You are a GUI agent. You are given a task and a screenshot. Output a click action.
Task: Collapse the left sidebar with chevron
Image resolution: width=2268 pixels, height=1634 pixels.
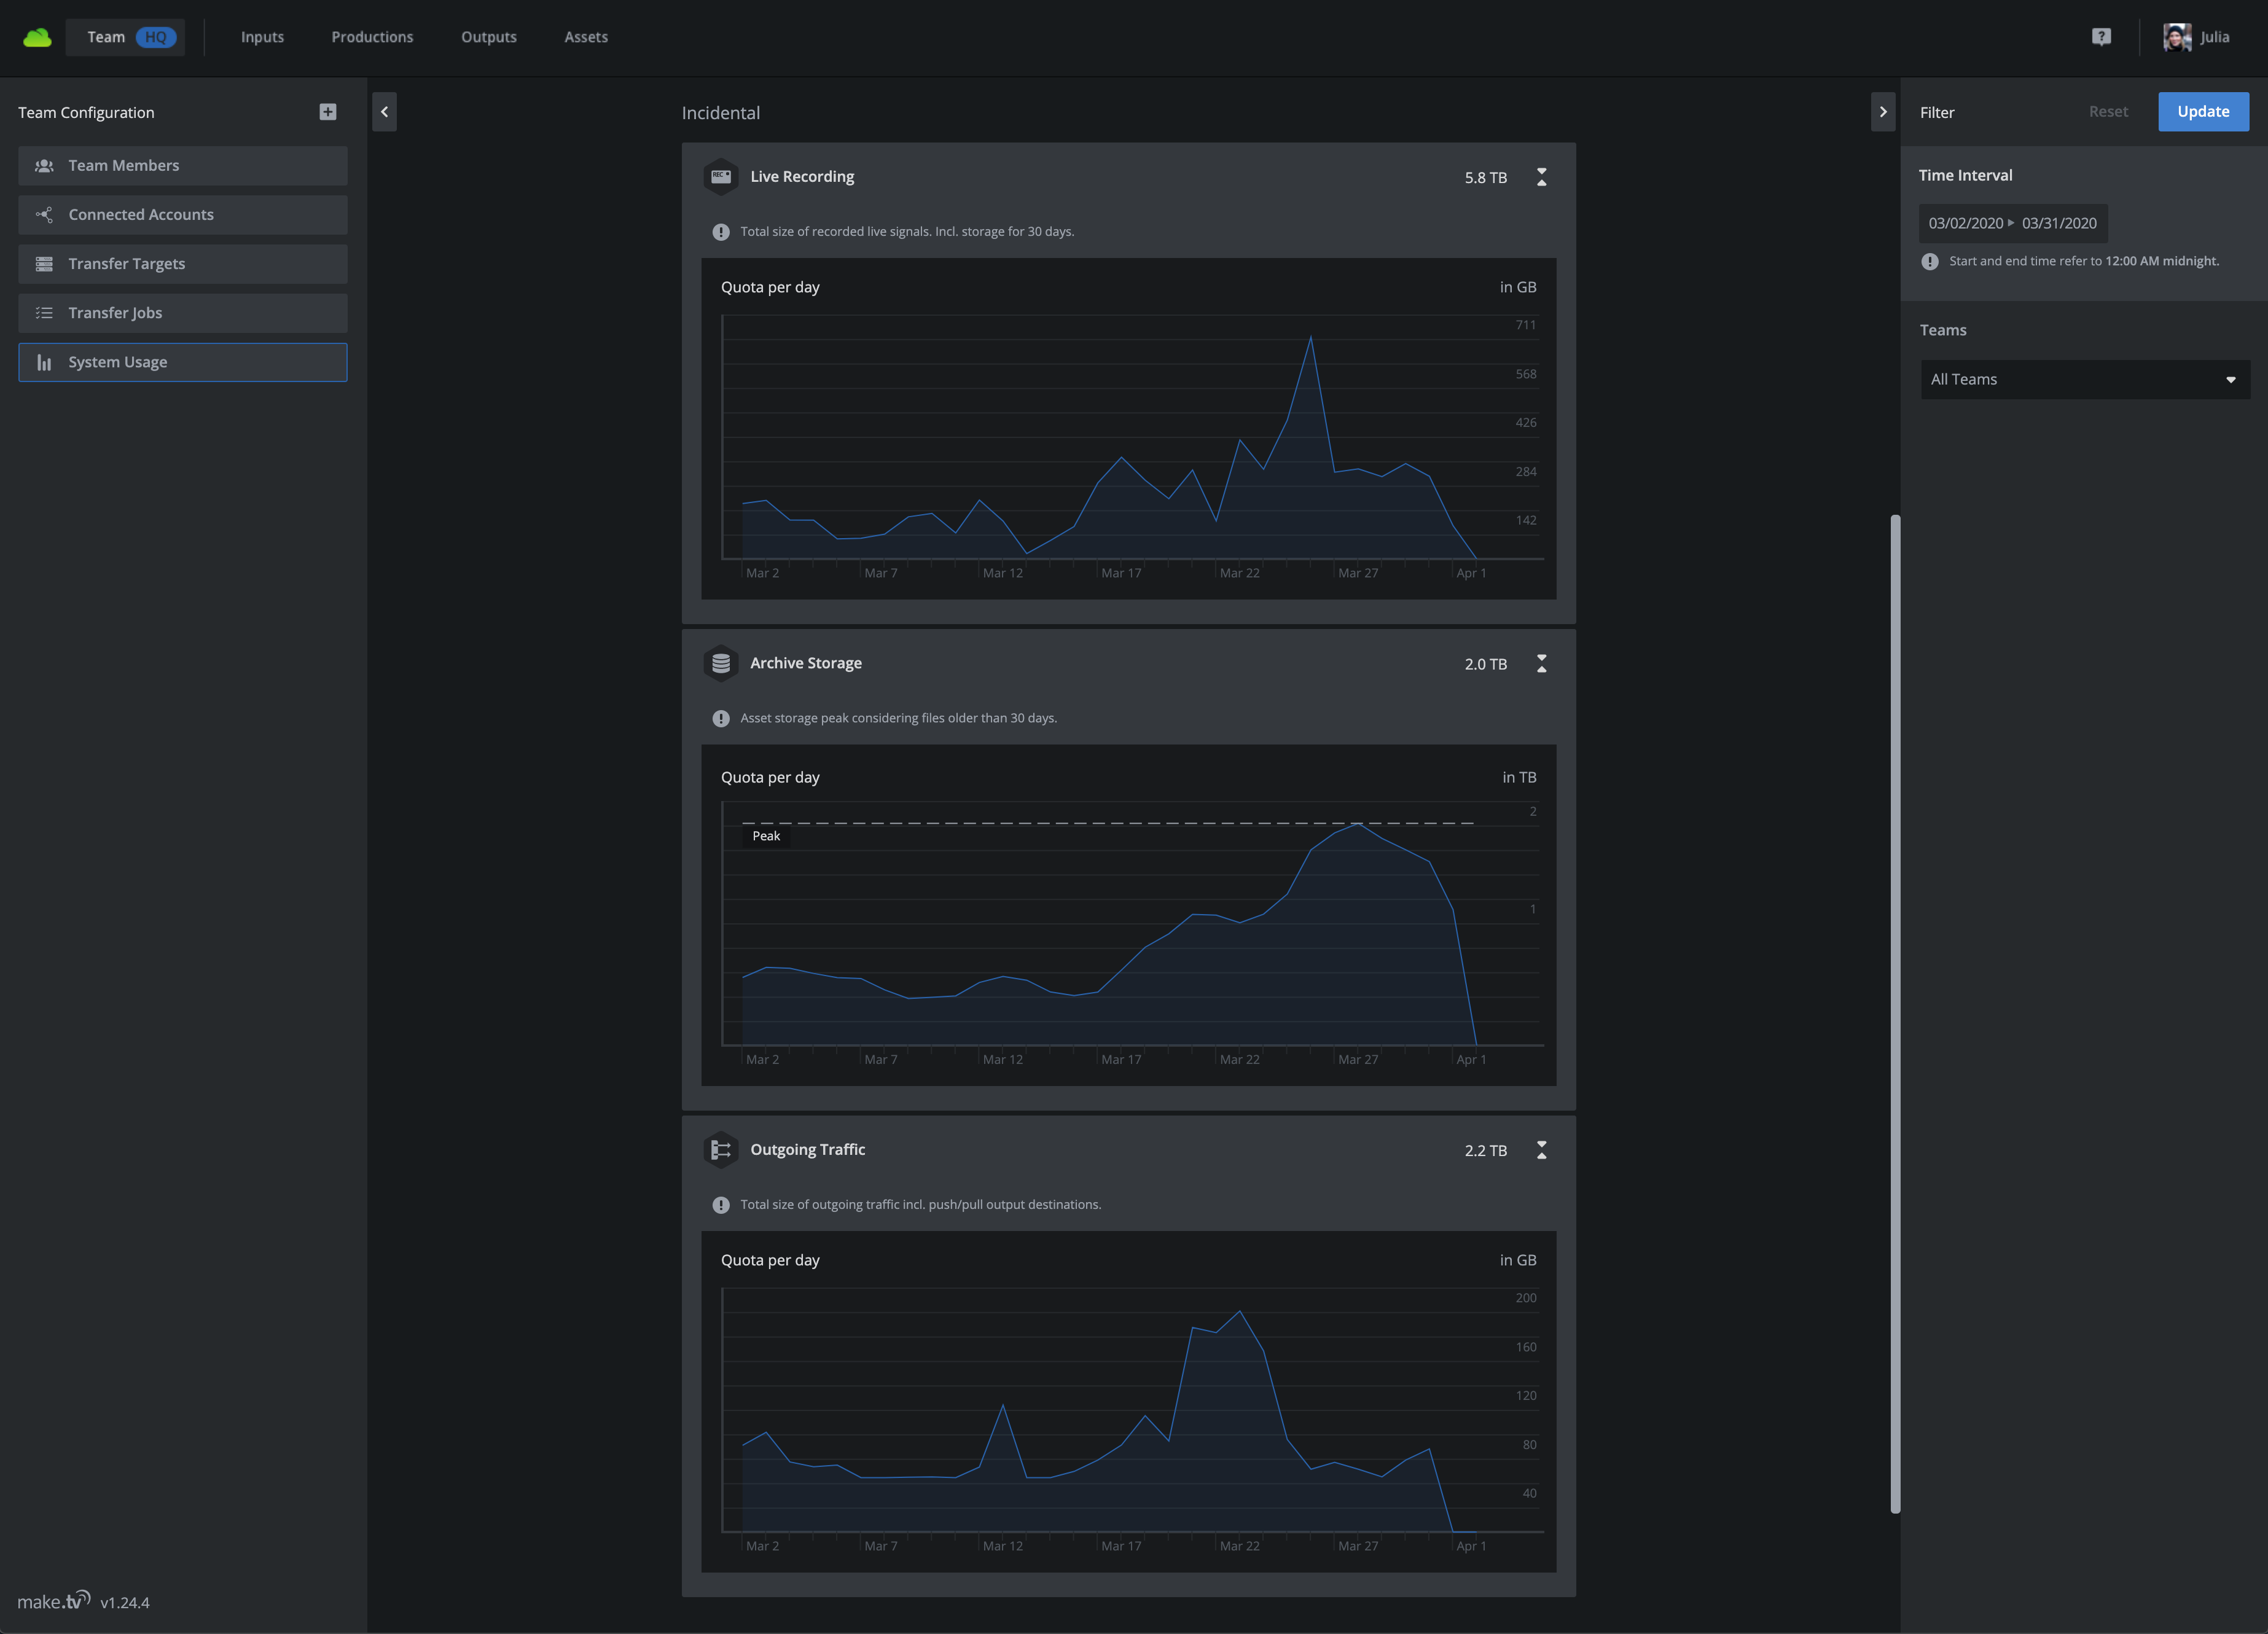tap(384, 112)
